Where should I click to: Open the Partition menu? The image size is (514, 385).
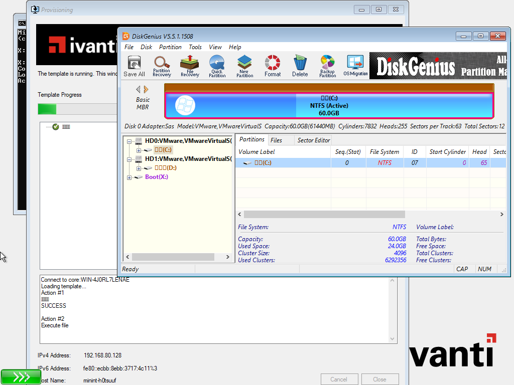pos(170,47)
